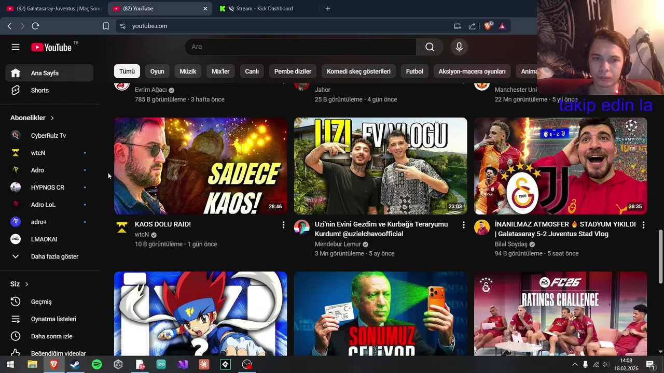
Task: Click Mendebur Lemur channel avatar
Action: [x=302, y=227]
